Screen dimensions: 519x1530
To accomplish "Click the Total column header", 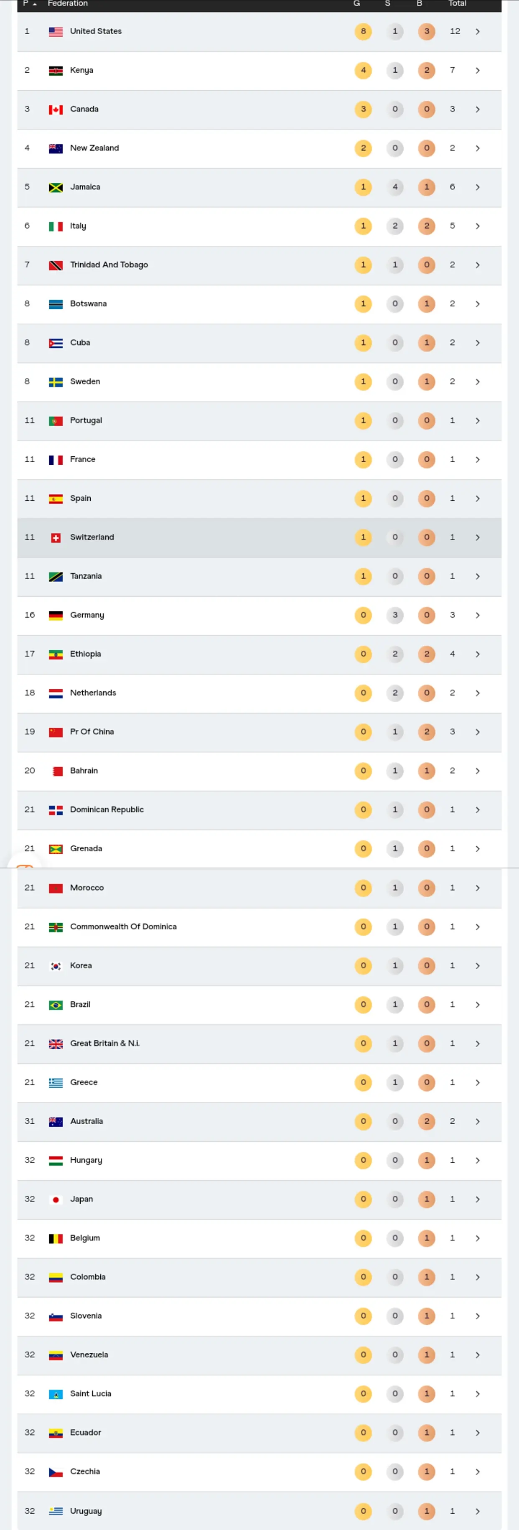I will pos(457,4).
